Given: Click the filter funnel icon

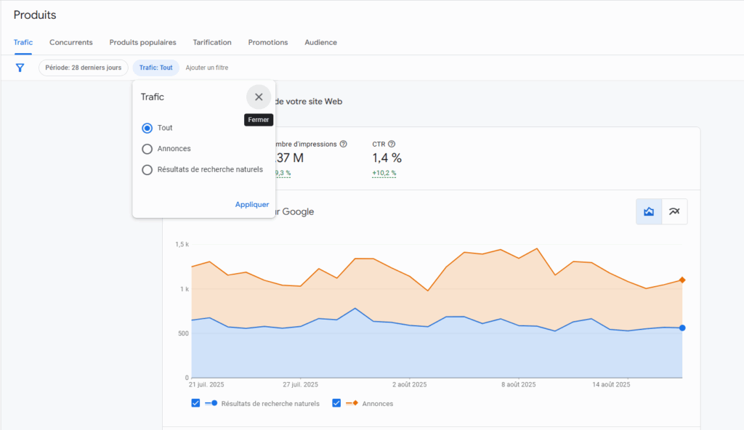Looking at the screenshot, I should (x=20, y=68).
